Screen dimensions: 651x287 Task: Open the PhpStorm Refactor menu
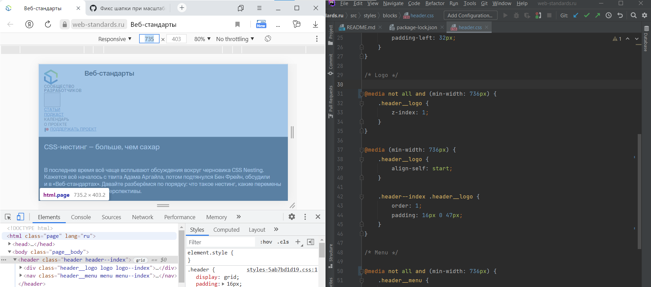tap(435, 3)
